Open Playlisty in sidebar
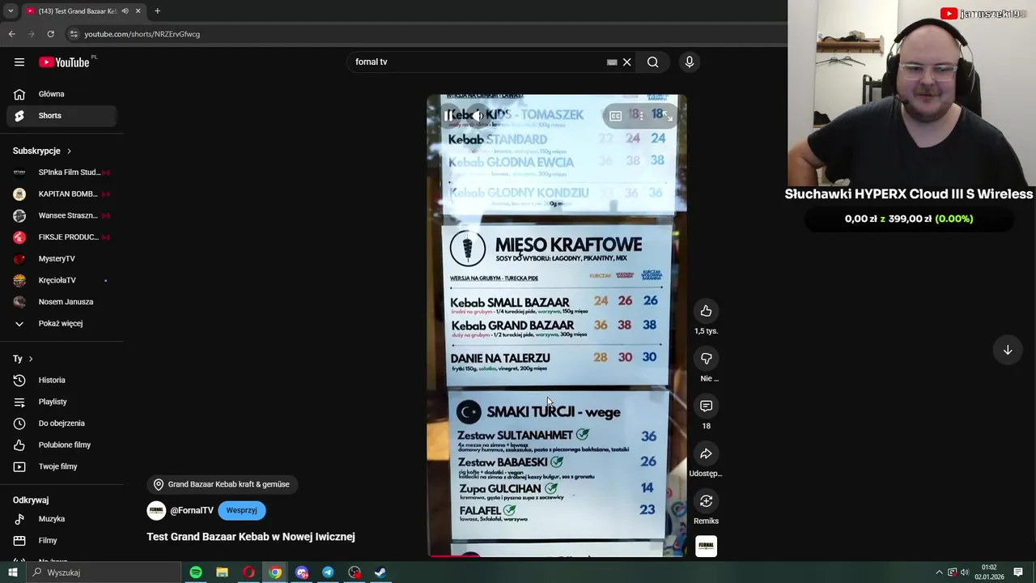The height and width of the screenshot is (583, 1036). pyautogui.click(x=62, y=402)
